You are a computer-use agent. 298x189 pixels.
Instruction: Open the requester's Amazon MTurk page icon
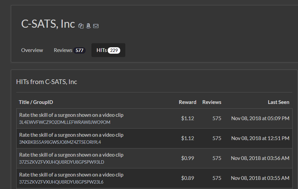pyautogui.click(x=88, y=26)
